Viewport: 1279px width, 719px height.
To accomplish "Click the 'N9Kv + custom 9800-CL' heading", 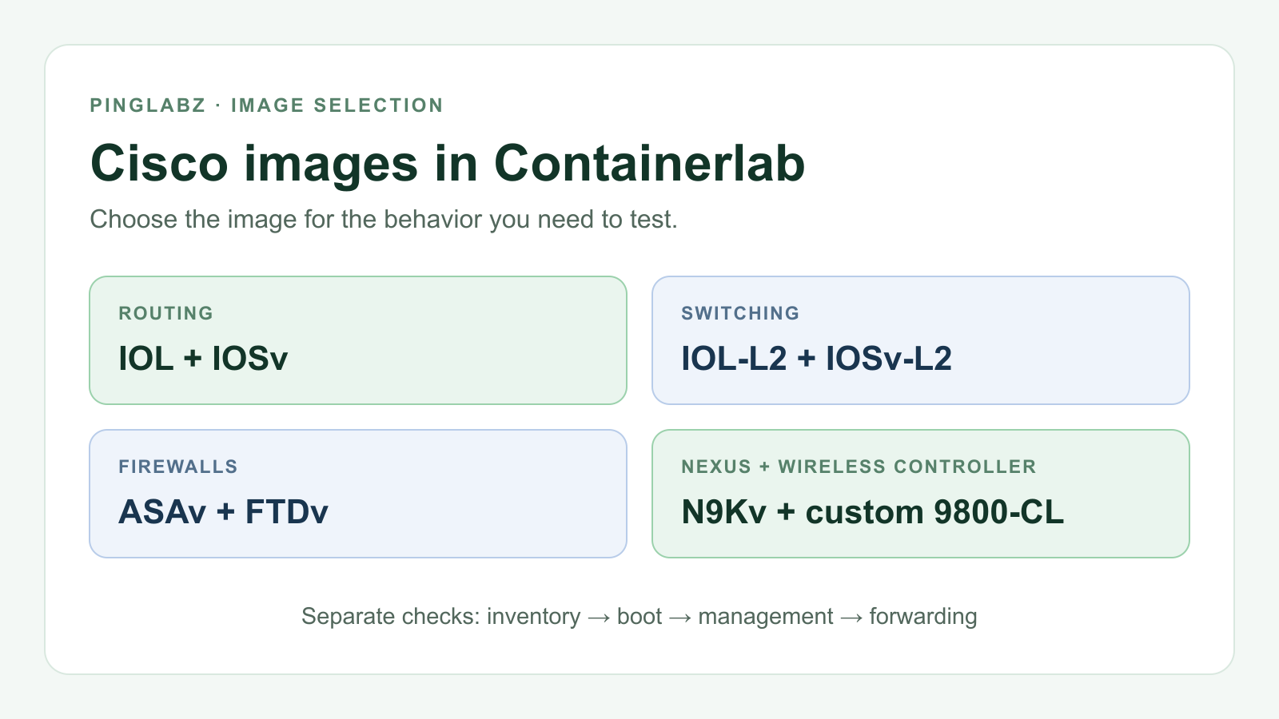I will [x=873, y=511].
